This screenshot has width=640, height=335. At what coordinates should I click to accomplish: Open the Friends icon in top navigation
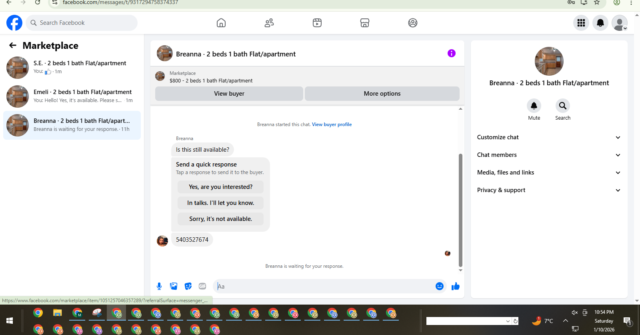tap(269, 23)
